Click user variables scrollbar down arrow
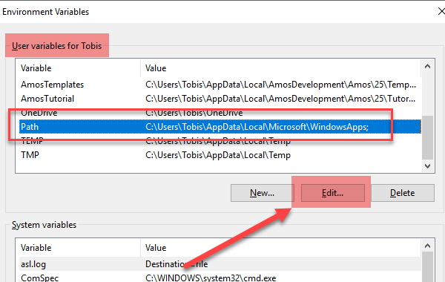445x282 pixels. tap(428, 165)
